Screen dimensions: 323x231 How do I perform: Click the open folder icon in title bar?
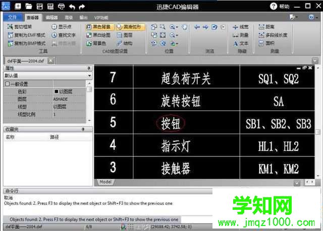28,7
